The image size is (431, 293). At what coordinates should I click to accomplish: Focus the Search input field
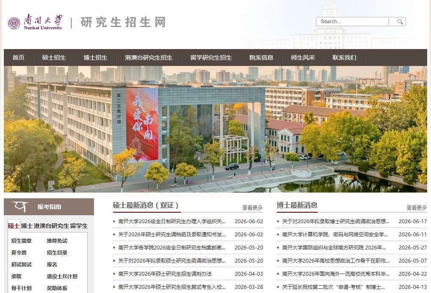[x=354, y=22]
